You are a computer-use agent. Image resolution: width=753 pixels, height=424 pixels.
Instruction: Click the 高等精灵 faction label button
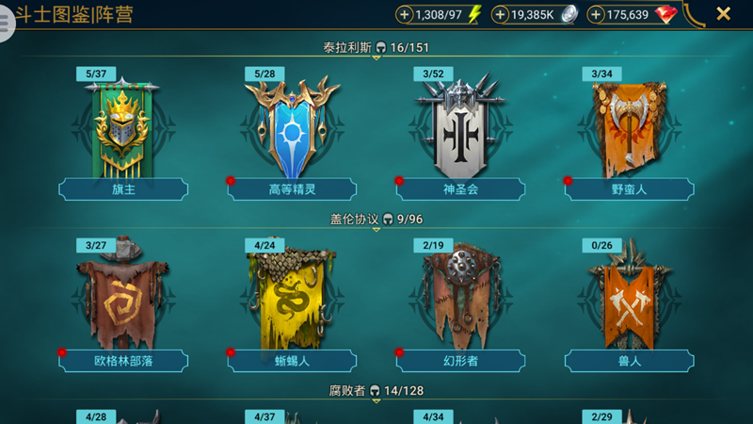292,189
